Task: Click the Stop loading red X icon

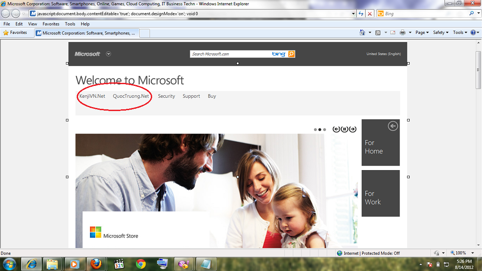Action: (370, 14)
